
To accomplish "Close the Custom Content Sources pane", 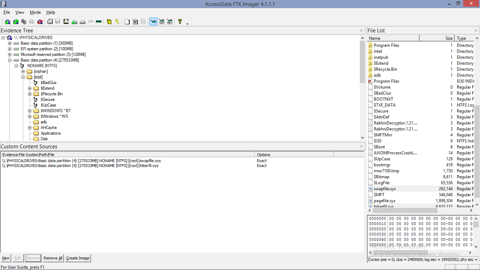I will click(x=362, y=147).
